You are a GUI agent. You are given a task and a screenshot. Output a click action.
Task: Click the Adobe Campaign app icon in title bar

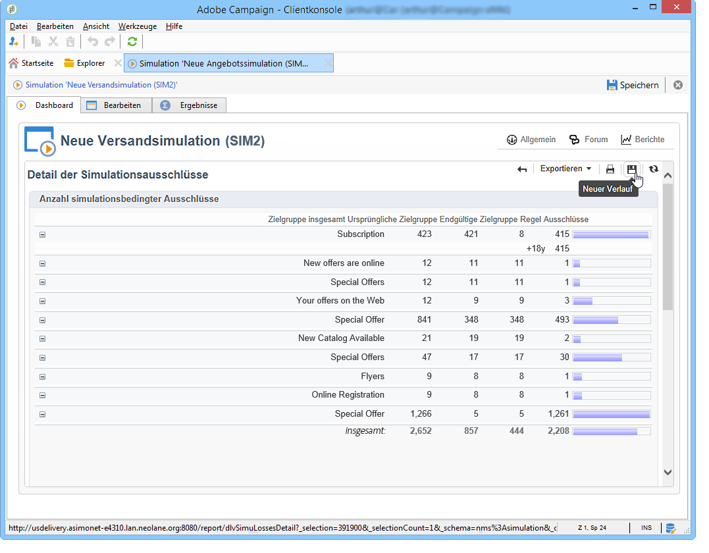(12, 9)
